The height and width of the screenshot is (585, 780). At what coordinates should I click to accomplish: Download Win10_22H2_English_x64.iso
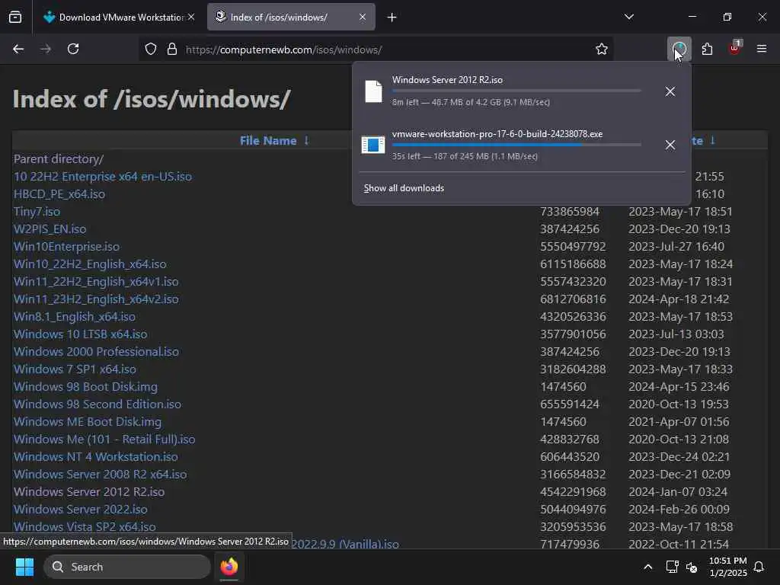click(90, 264)
